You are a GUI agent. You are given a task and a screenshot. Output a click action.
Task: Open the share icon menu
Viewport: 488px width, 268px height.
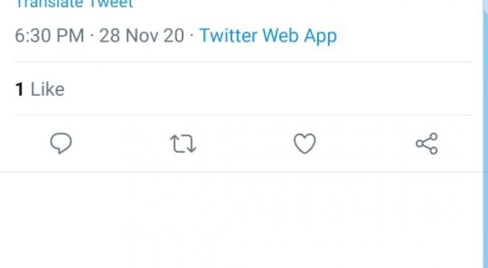(427, 144)
